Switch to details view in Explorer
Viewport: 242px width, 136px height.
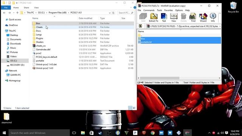pyautogui.click(x=130, y=108)
